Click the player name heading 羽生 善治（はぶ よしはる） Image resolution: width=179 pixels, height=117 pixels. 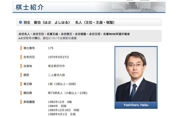[x=47, y=23]
